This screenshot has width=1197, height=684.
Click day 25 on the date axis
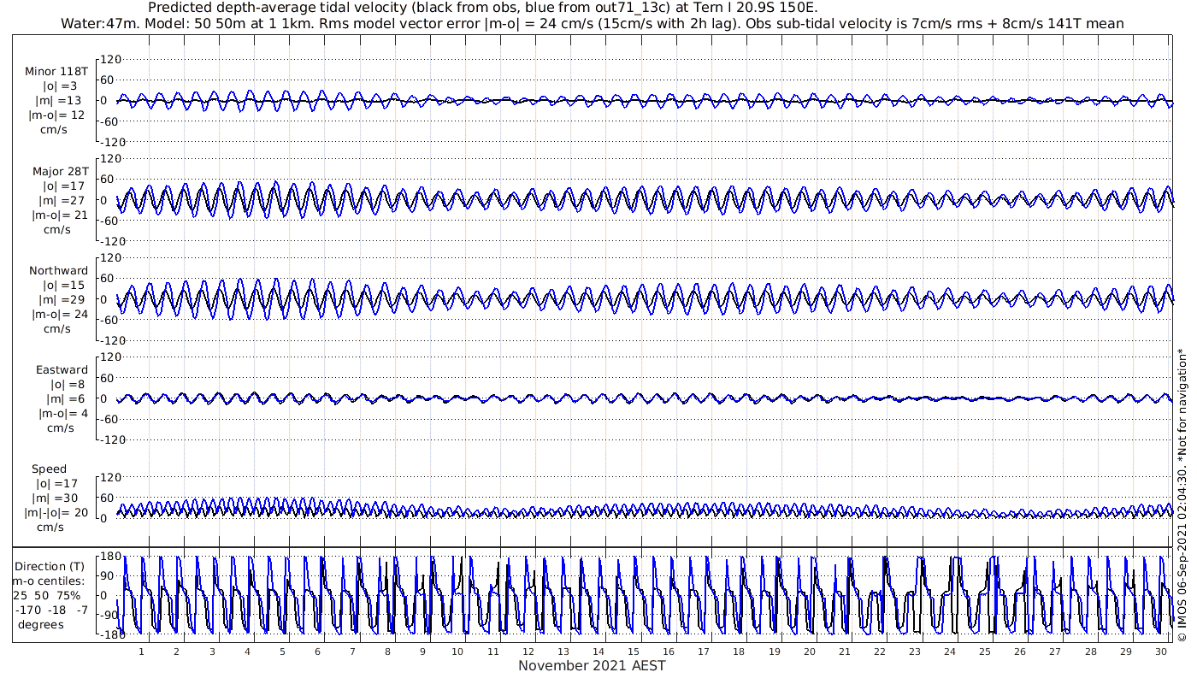pos(984,652)
